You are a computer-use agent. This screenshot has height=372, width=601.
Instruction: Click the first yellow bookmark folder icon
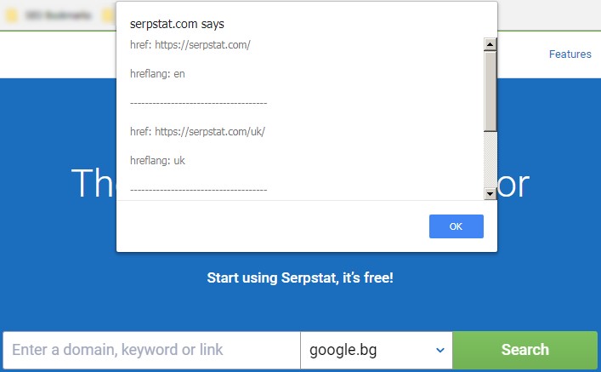(x=12, y=15)
